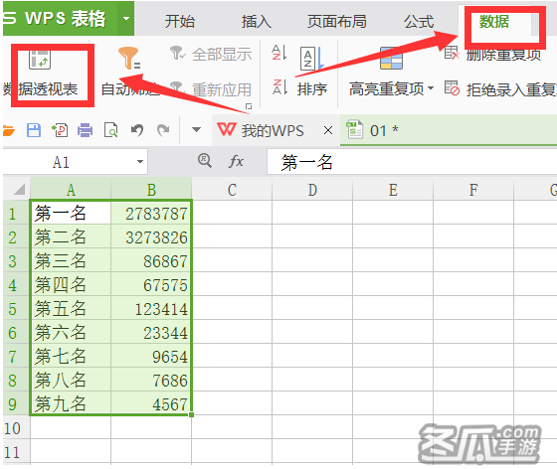Switch to the 插入 (Insert) ribbon tab
557x469 pixels.
click(257, 21)
